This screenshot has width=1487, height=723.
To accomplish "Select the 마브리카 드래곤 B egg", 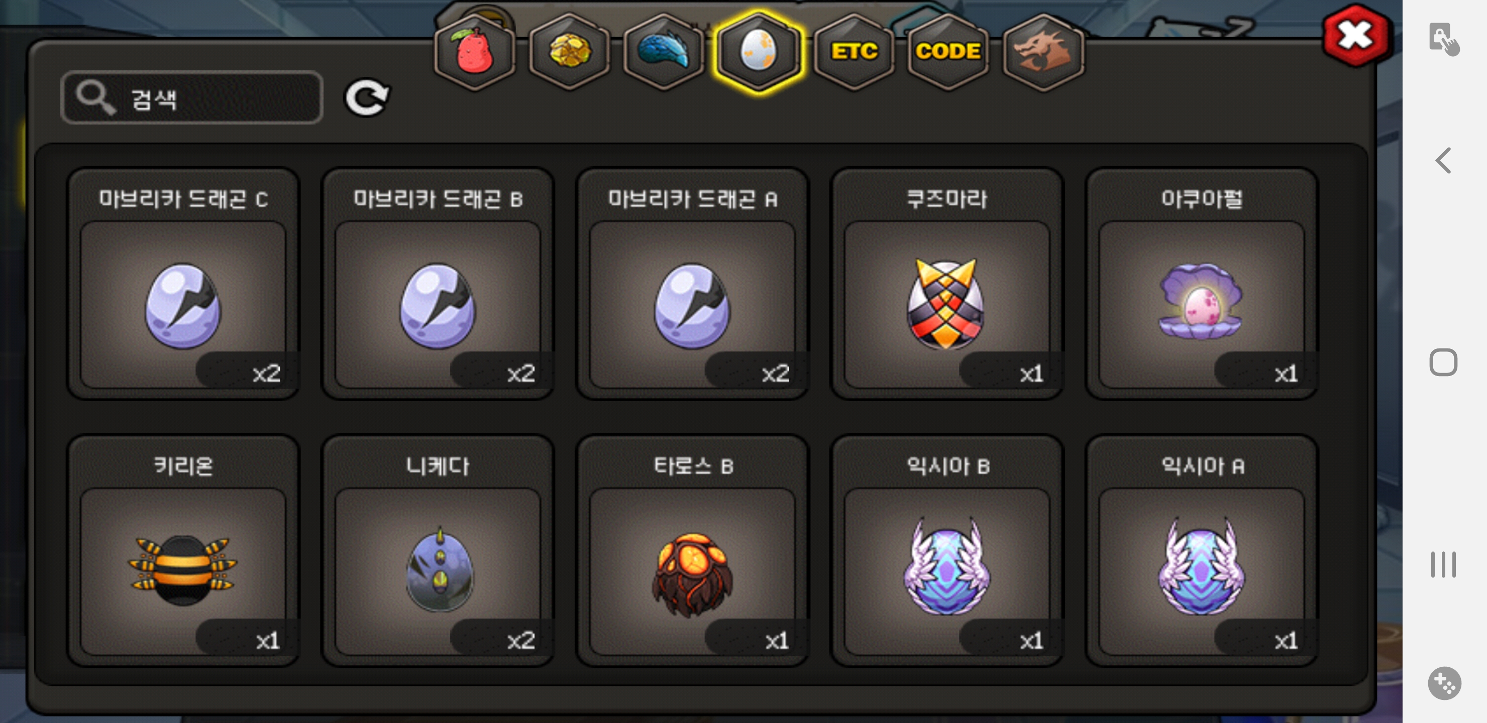I will (x=438, y=283).
